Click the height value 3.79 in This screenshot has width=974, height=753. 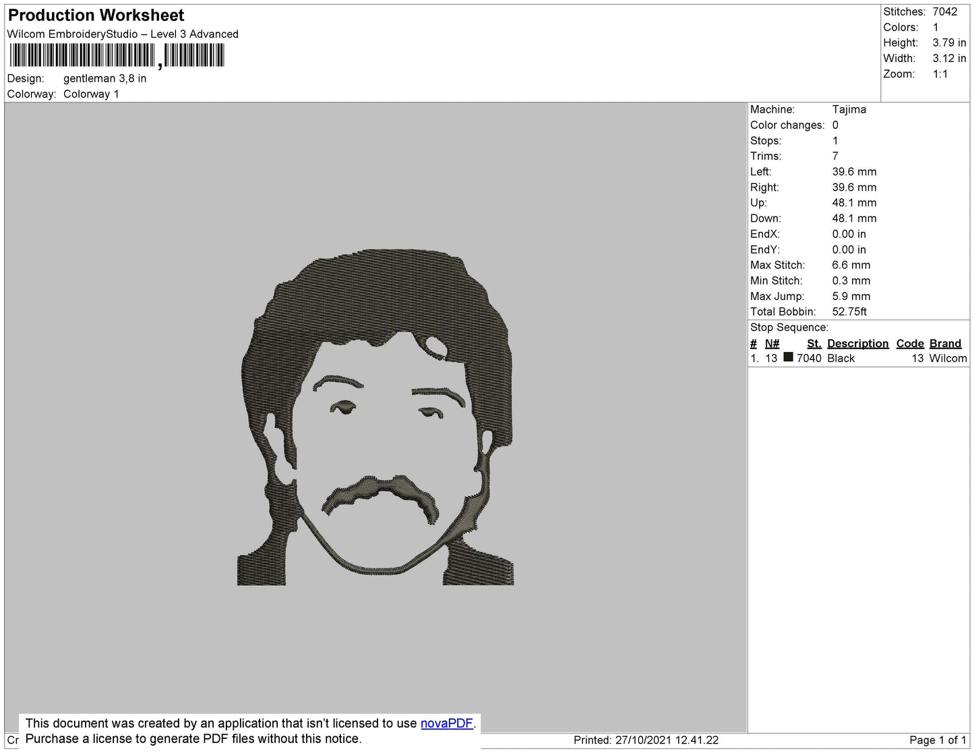click(x=949, y=42)
